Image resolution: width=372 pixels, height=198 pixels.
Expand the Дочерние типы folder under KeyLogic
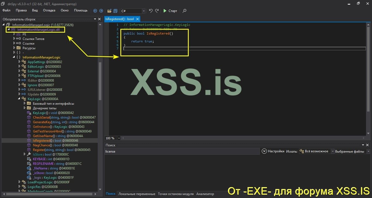[x=25, y=108]
